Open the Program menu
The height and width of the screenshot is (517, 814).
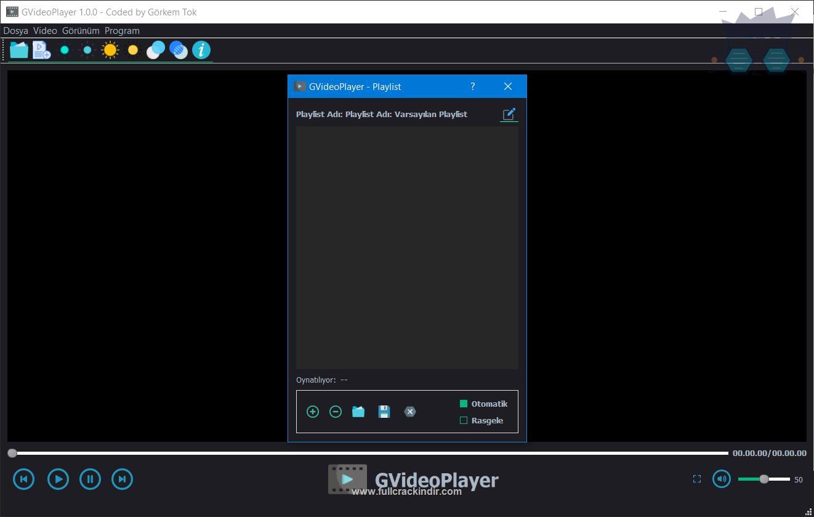(122, 30)
